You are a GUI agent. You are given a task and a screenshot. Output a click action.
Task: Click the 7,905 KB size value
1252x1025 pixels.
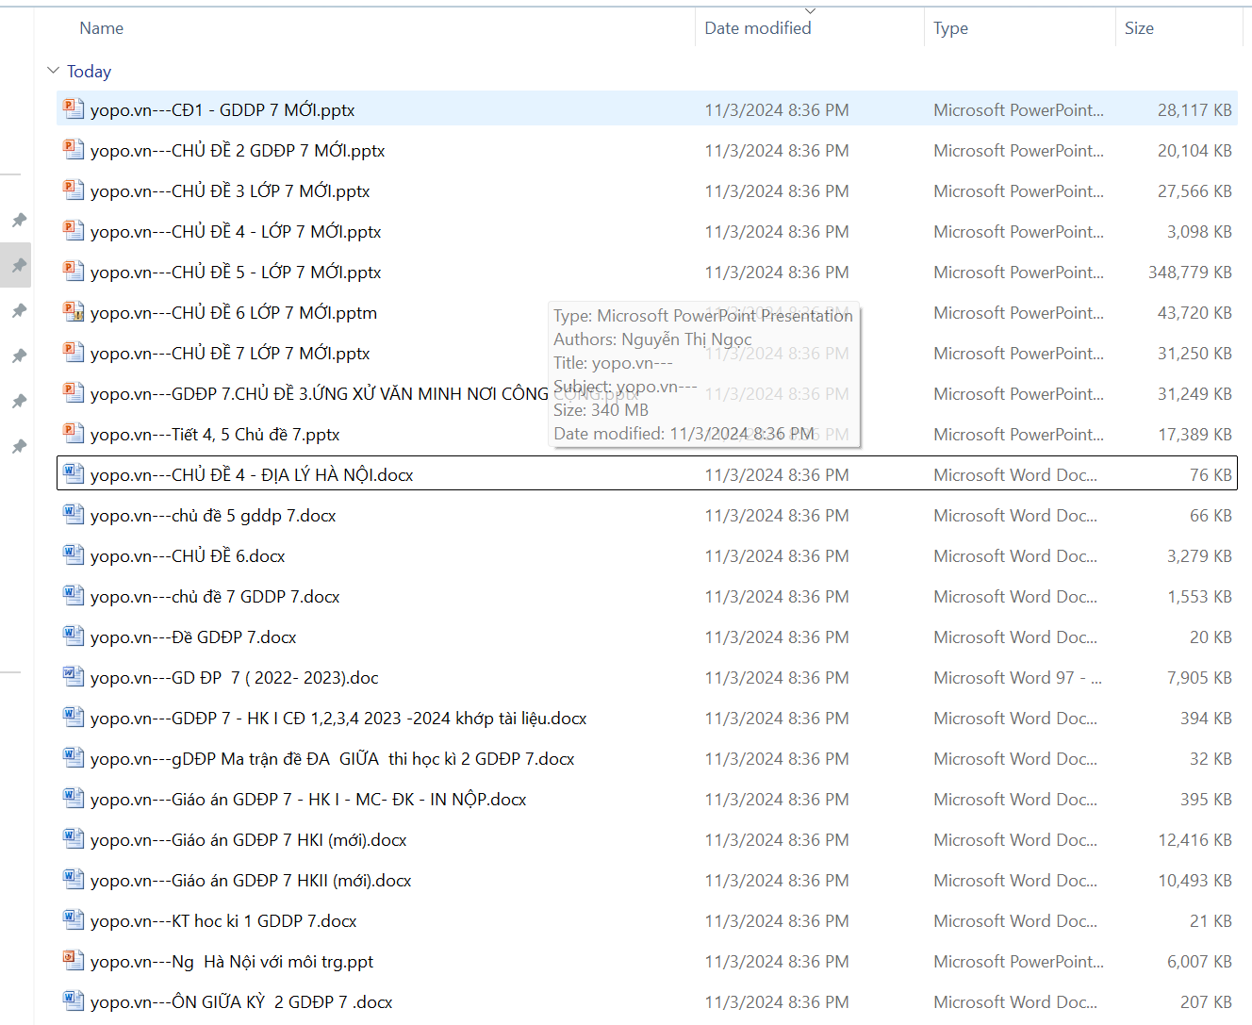pos(1199,678)
